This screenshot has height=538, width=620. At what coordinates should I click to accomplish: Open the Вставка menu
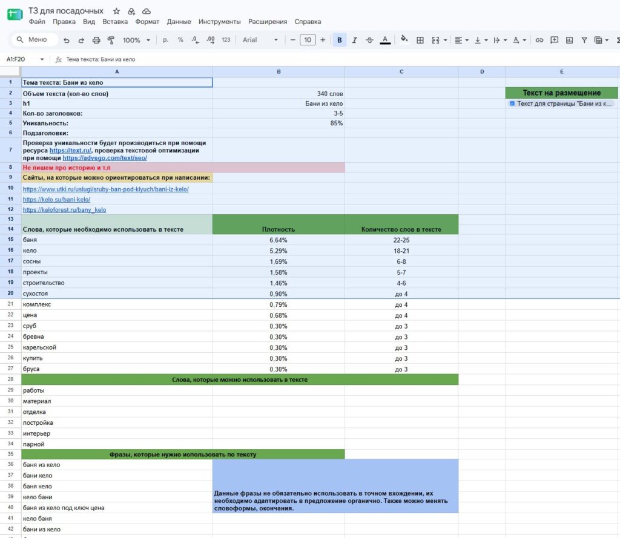[x=115, y=22]
